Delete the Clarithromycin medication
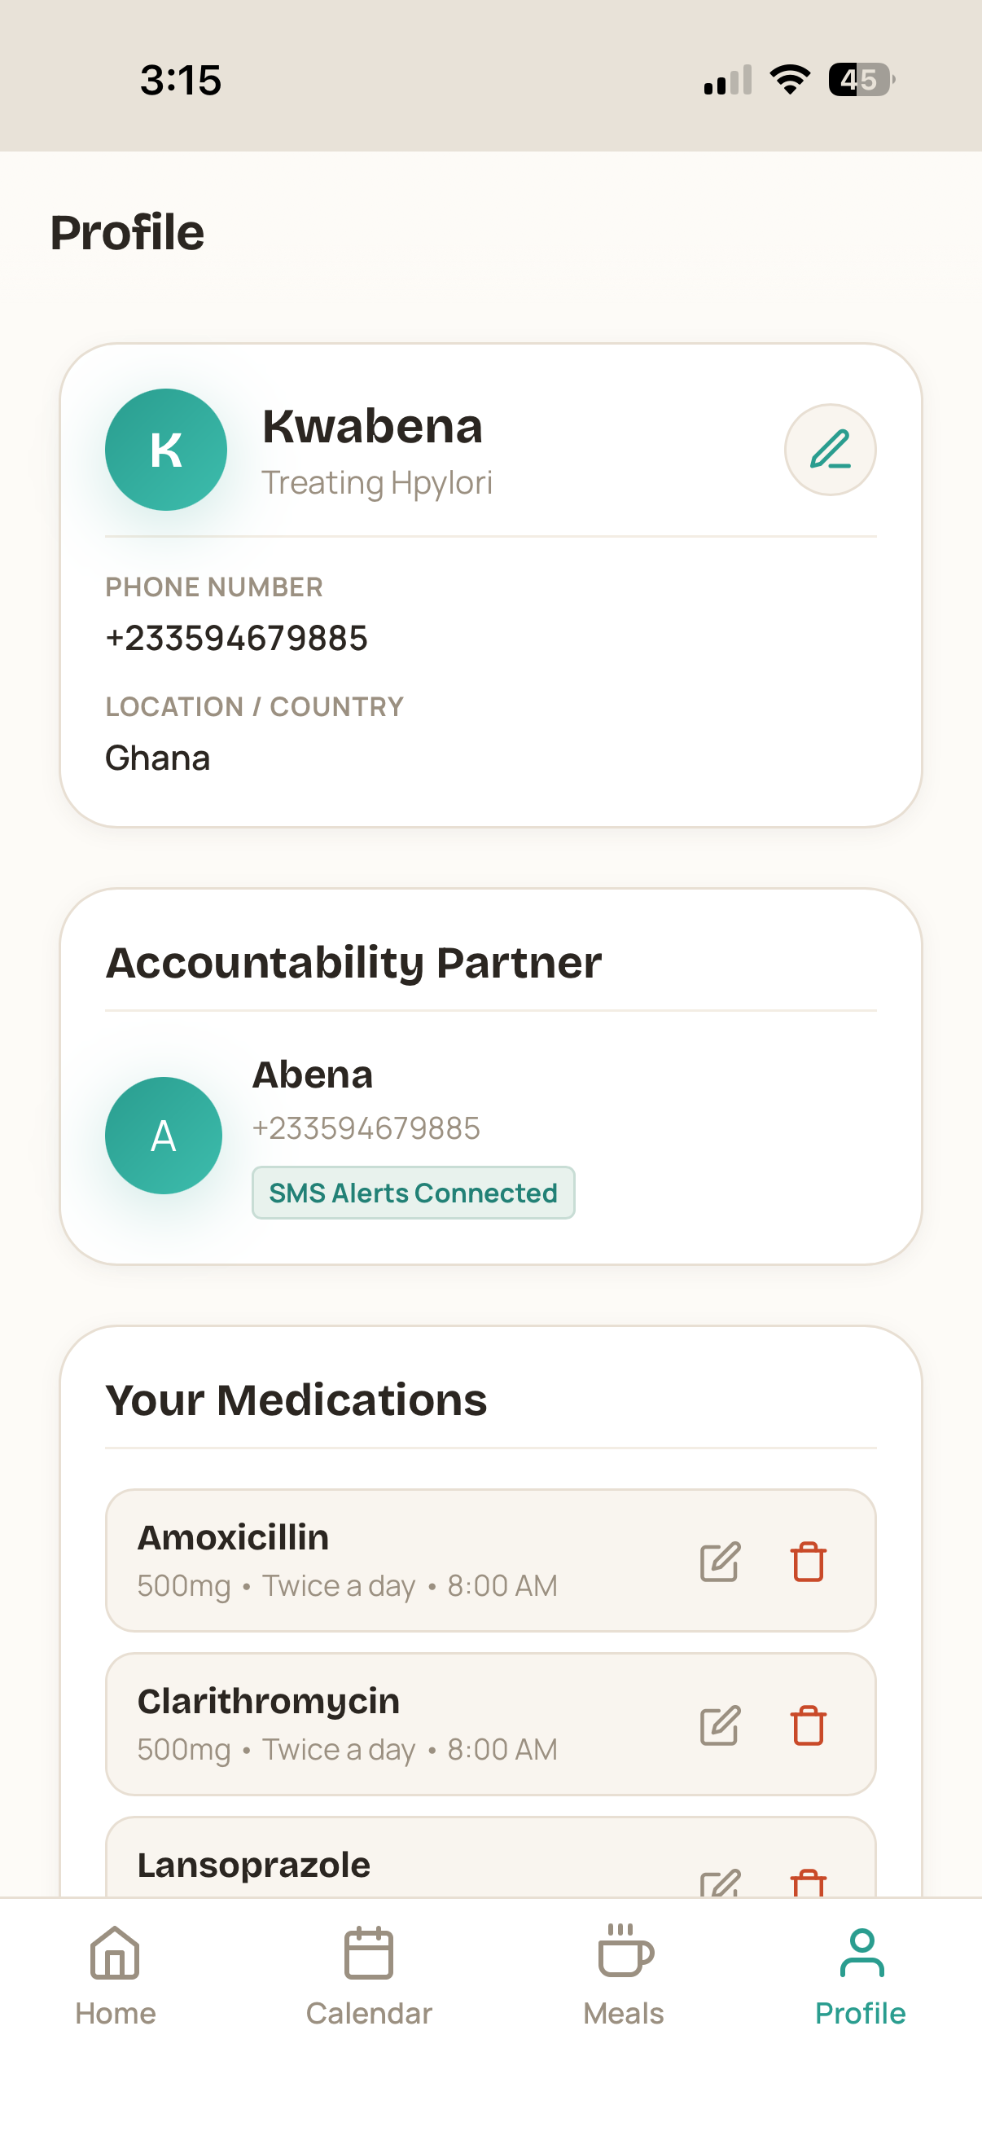 click(x=808, y=1725)
